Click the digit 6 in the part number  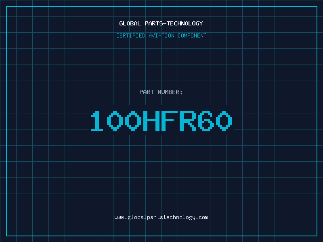pyautogui.click(x=207, y=121)
